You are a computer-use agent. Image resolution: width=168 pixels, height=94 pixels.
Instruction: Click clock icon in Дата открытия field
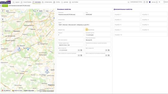click(79, 50)
